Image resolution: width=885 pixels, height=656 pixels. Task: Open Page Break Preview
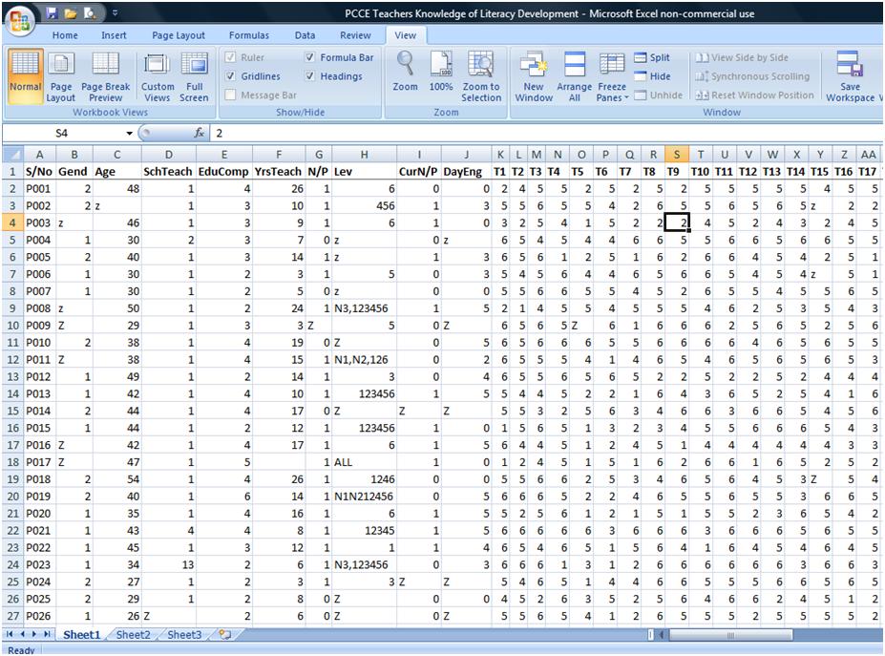point(106,76)
